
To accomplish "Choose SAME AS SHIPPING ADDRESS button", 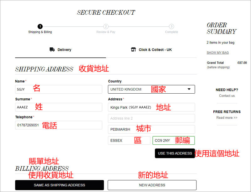I will (59, 185).
